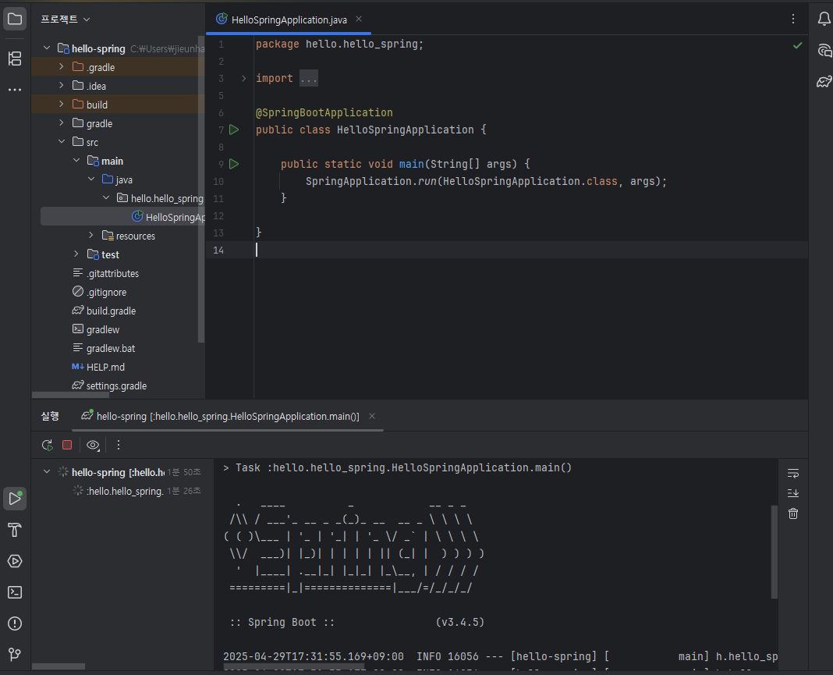Close the hello-spring run tab
The height and width of the screenshot is (675, 833).
(x=372, y=416)
